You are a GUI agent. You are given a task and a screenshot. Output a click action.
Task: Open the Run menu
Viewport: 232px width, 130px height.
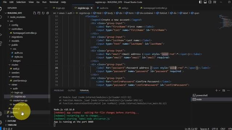(44, 2)
